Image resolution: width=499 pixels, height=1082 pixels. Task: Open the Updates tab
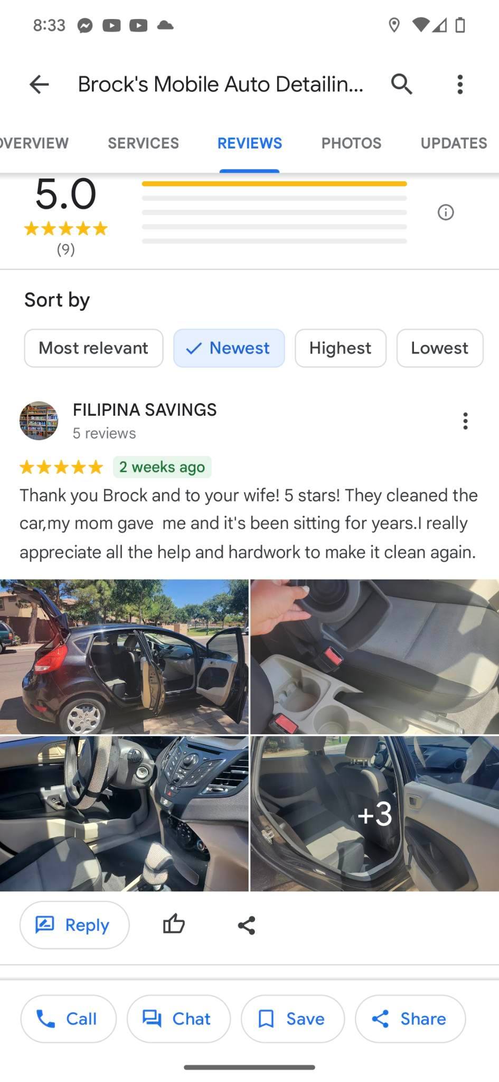454,143
